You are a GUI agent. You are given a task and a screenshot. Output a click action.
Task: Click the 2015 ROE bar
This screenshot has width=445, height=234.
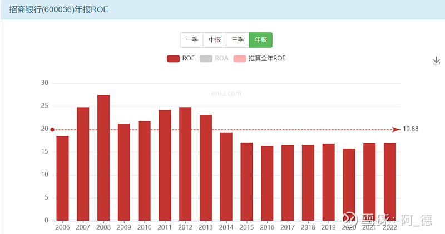click(x=246, y=182)
